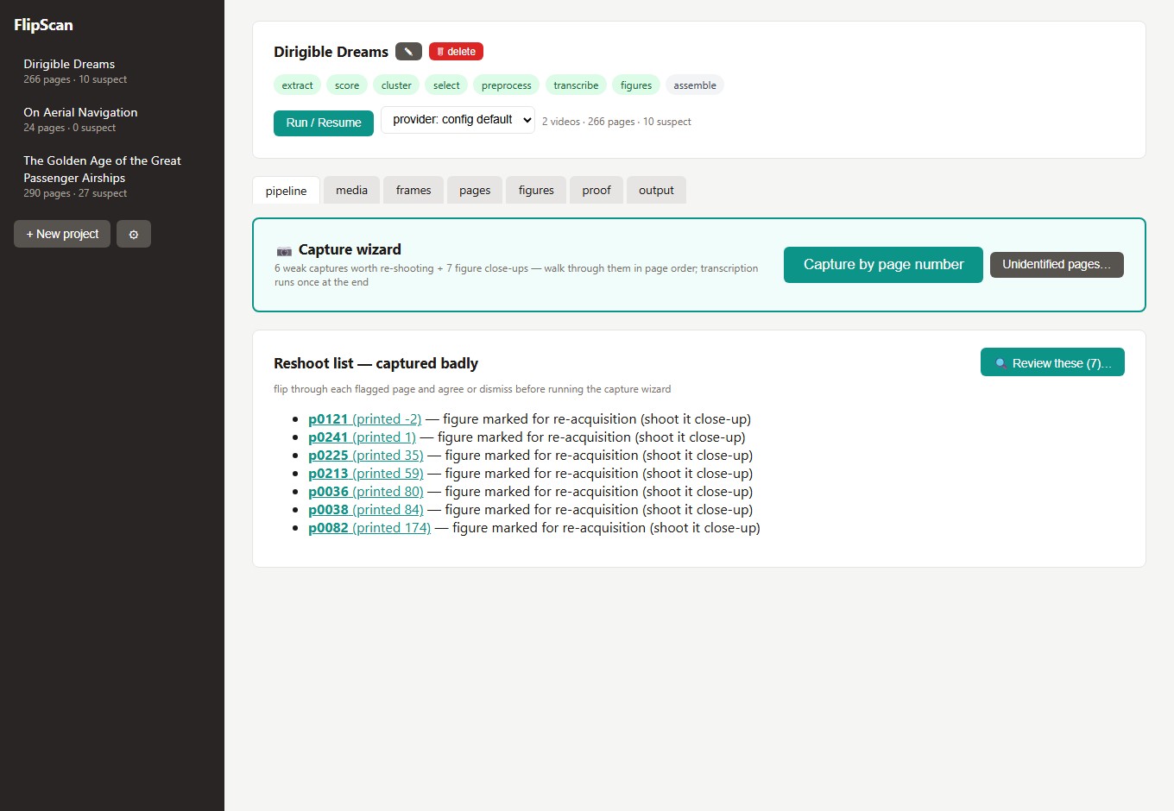1174x811 pixels.
Task: Open the provider: config default dropdown
Action: pos(458,120)
